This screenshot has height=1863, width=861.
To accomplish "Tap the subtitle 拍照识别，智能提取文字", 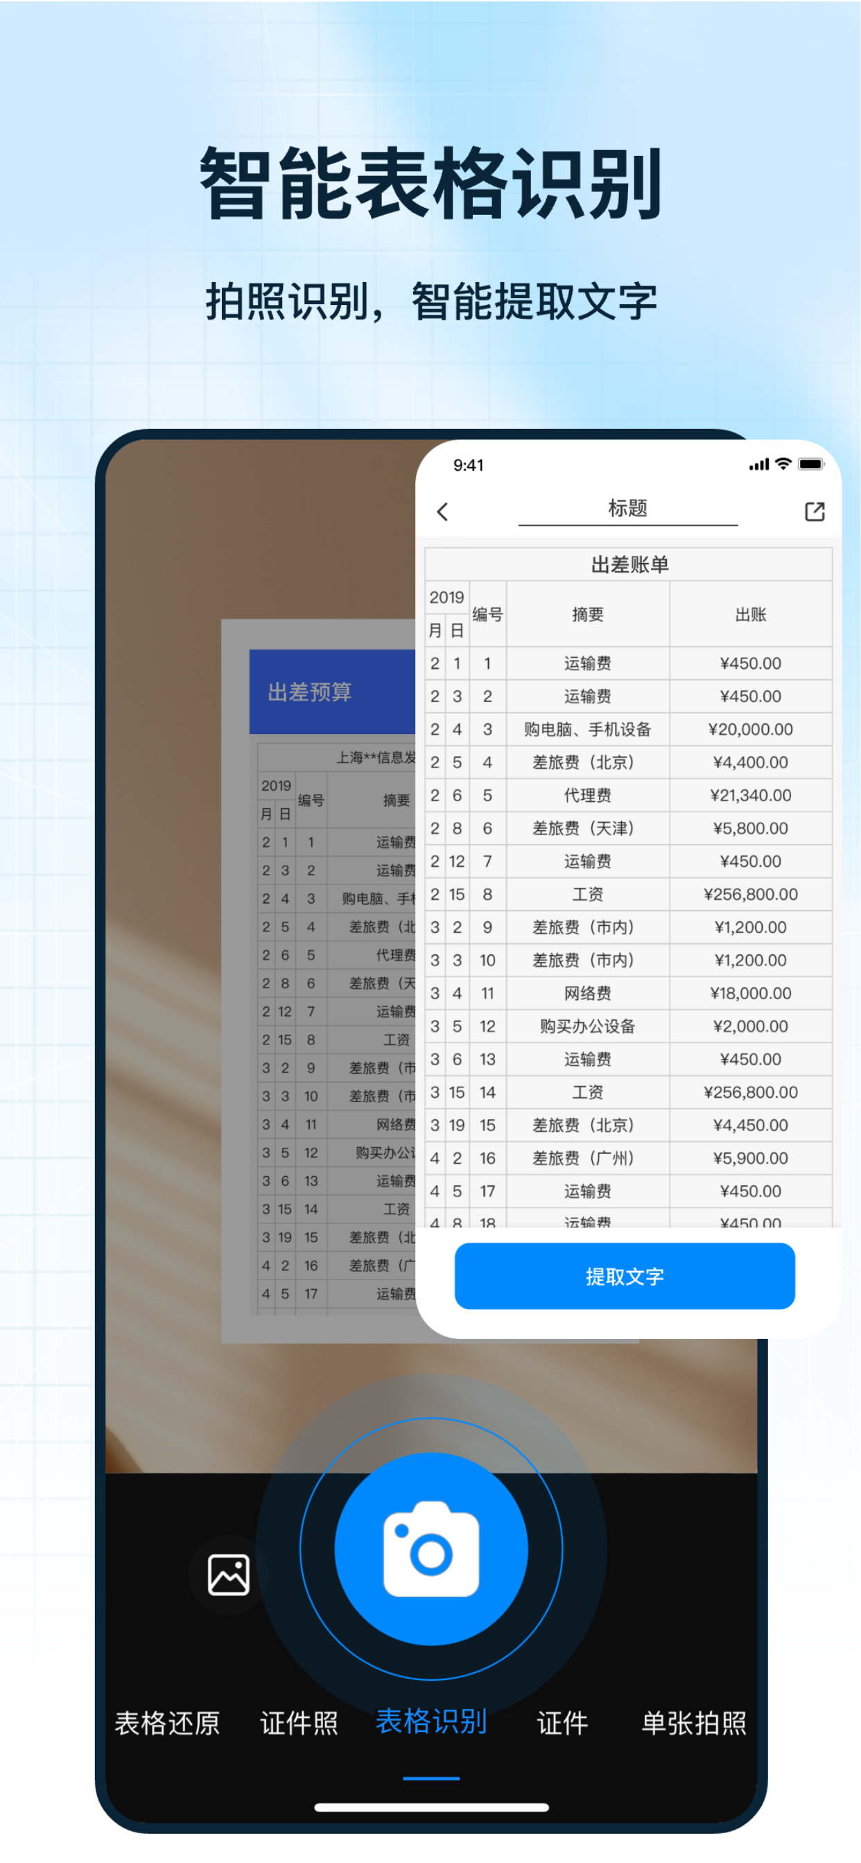I will [x=431, y=301].
